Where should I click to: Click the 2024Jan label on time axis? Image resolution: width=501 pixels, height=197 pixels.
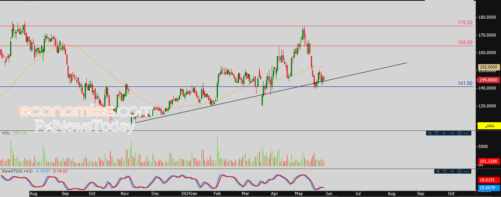(189, 193)
